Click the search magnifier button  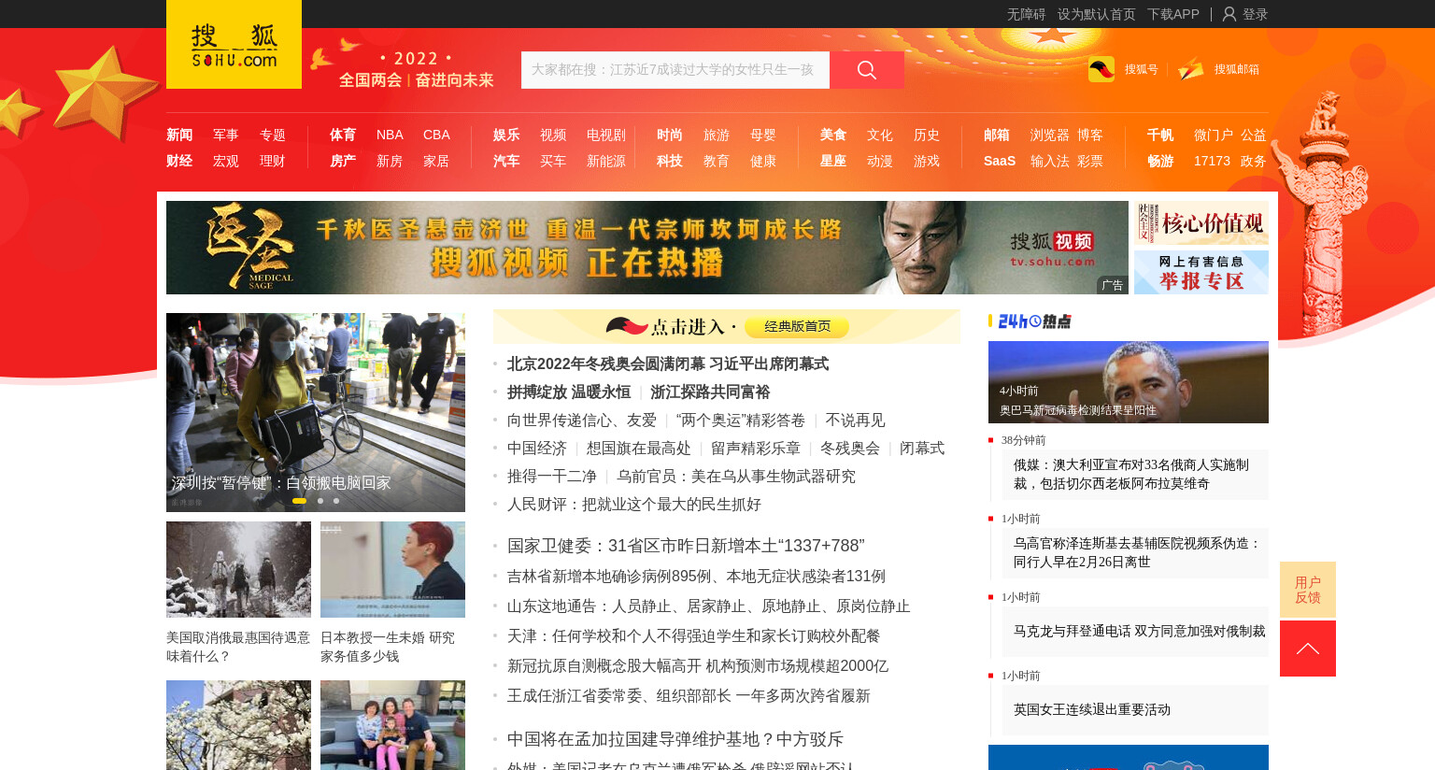pyautogui.click(x=867, y=70)
